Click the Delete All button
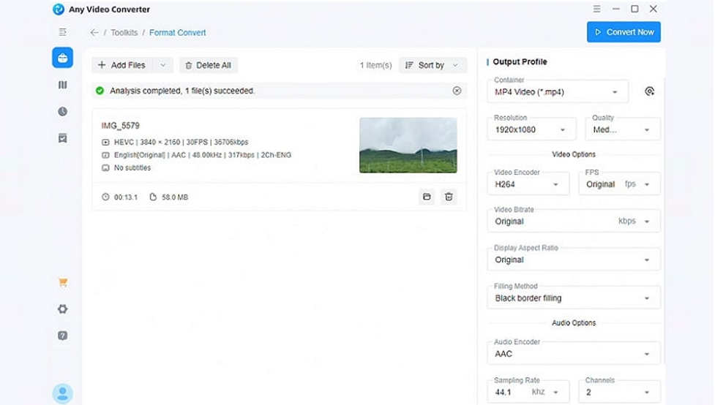715x405 pixels. pyautogui.click(x=208, y=65)
